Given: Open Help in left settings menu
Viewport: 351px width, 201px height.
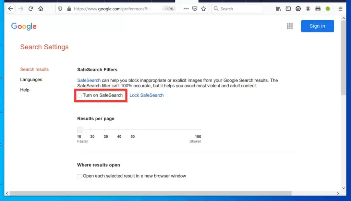Looking at the screenshot, I should (25, 90).
